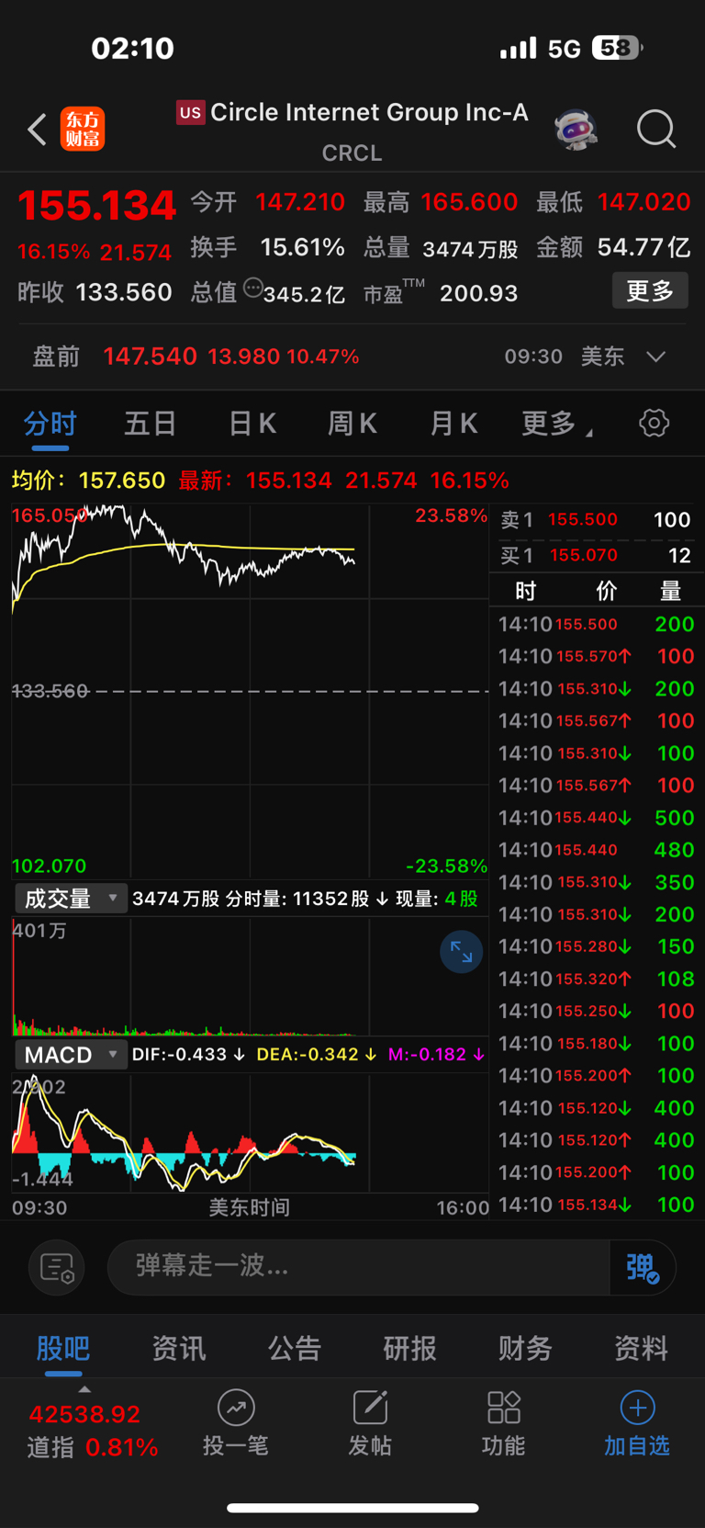Open the 资讯 tab
The image size is (705, 1528).
(179, 1348)
